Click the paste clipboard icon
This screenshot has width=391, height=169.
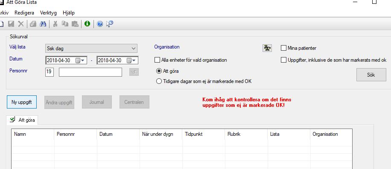pyautogui.click(x=75, y=24)
